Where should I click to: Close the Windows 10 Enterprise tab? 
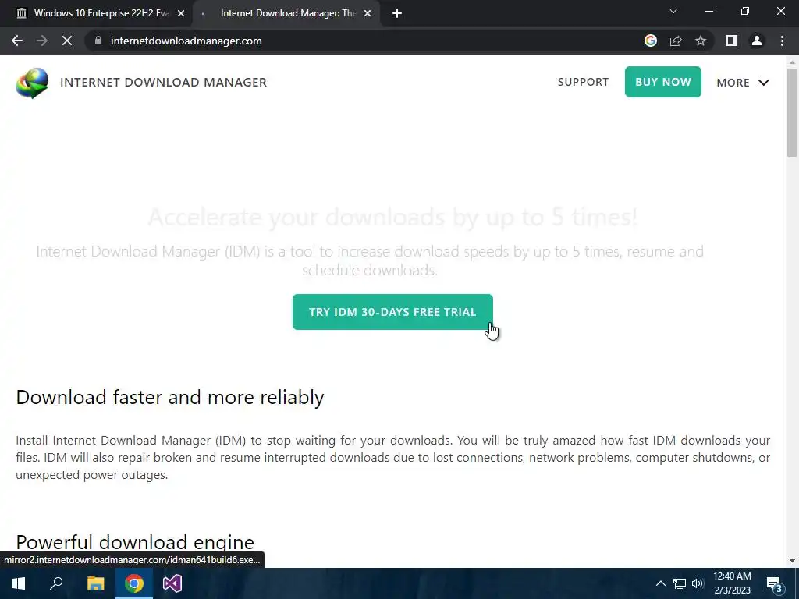coord(181,13)
